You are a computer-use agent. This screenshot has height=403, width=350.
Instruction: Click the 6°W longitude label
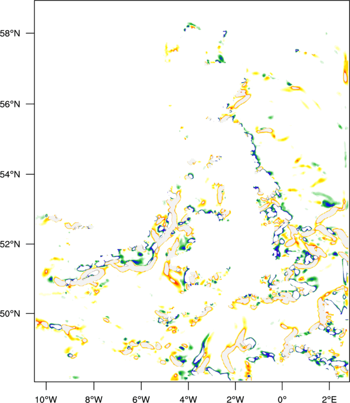[141, 399]
